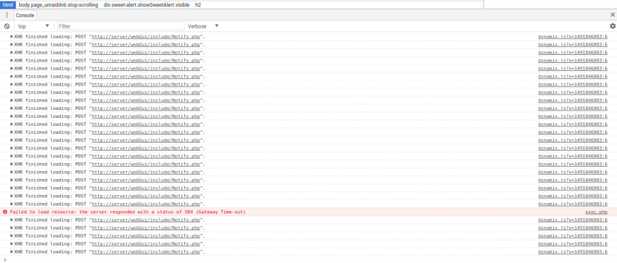Click the red error icon on 504 row
Image resolution: width=617 pixels, height=263 pixels.
[x=5, y=212]
